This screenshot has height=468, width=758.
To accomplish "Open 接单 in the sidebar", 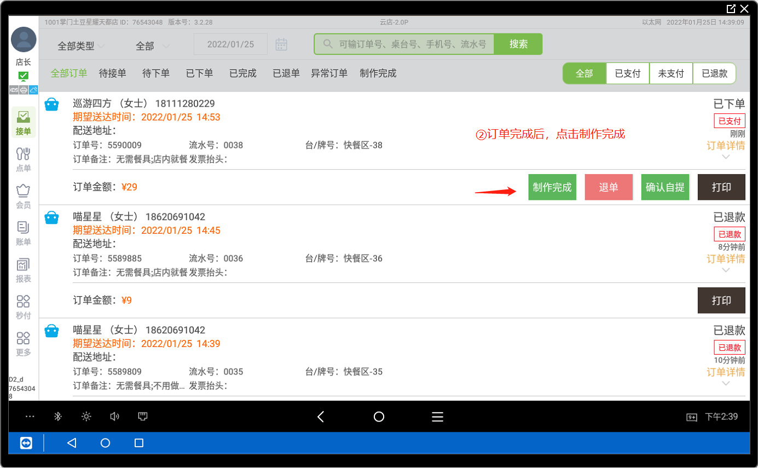I will click(x=24, y=123).
